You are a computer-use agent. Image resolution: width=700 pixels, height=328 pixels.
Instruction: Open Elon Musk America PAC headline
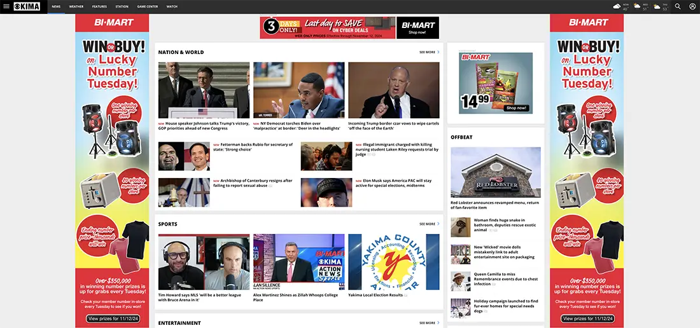click(x=394, y=183)
